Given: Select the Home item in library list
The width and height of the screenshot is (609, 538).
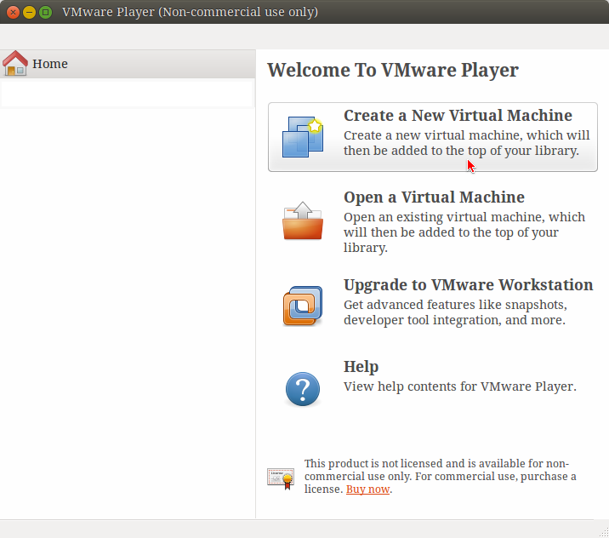Looking at the screenshot, I should click(x=128, y=64).
